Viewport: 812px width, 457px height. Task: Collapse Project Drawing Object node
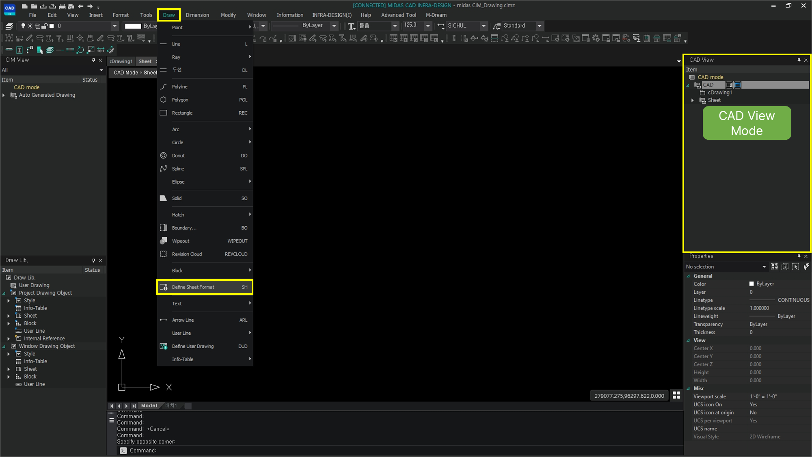(4, 293)
